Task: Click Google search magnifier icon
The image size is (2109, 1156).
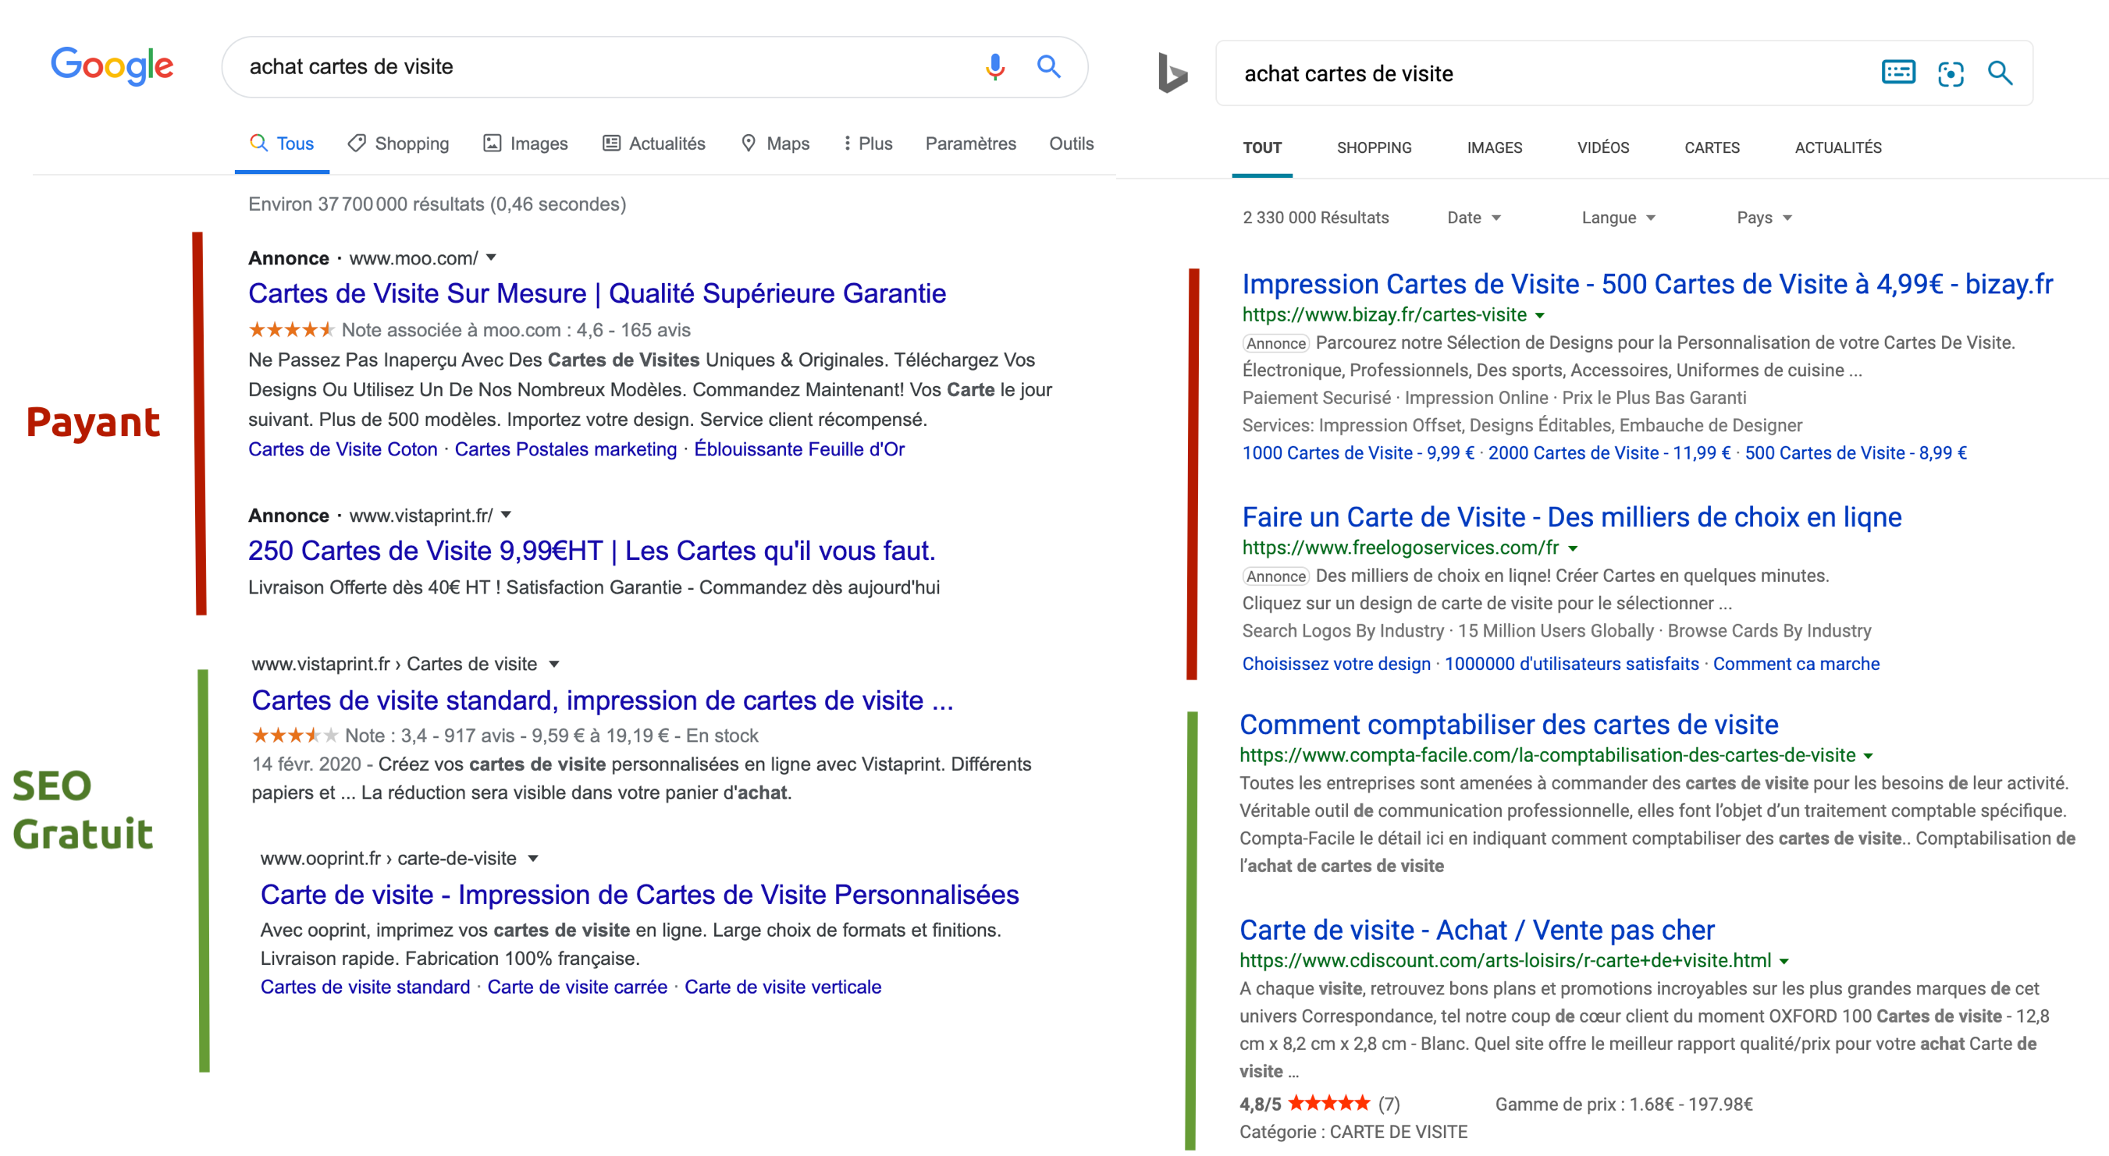Action: coord(1049,66)
